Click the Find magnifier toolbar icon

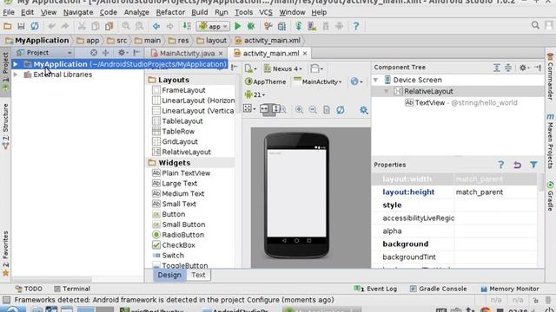(x=126, y=26)
